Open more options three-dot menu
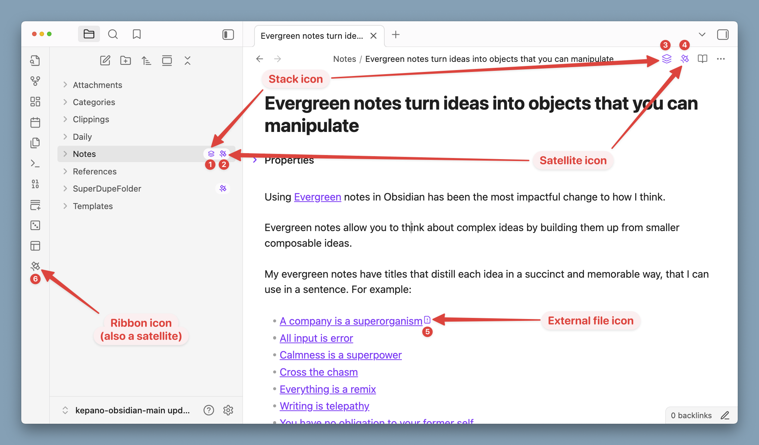The image size is (759, 445). tap(721, 59)
